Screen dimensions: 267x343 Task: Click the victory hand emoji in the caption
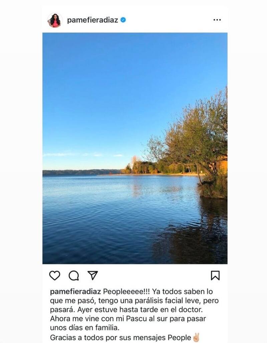196,338
